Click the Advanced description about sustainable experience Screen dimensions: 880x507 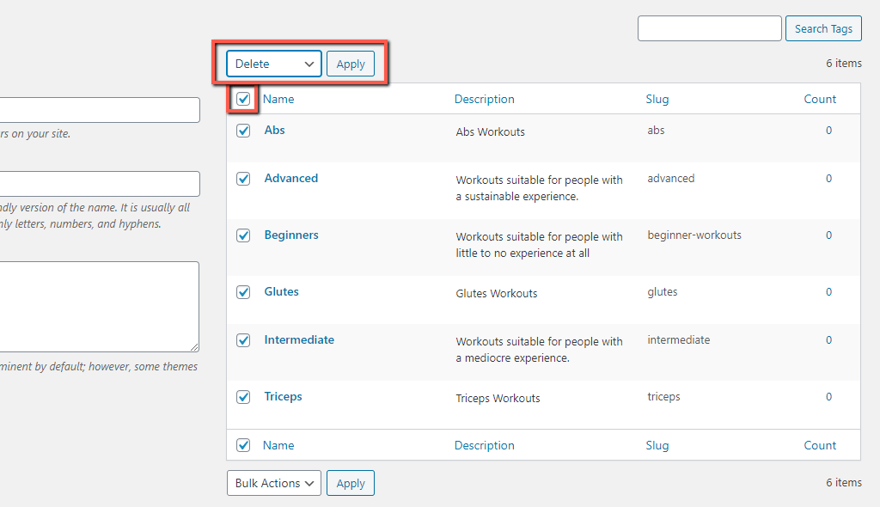click(x=540, y=188)
